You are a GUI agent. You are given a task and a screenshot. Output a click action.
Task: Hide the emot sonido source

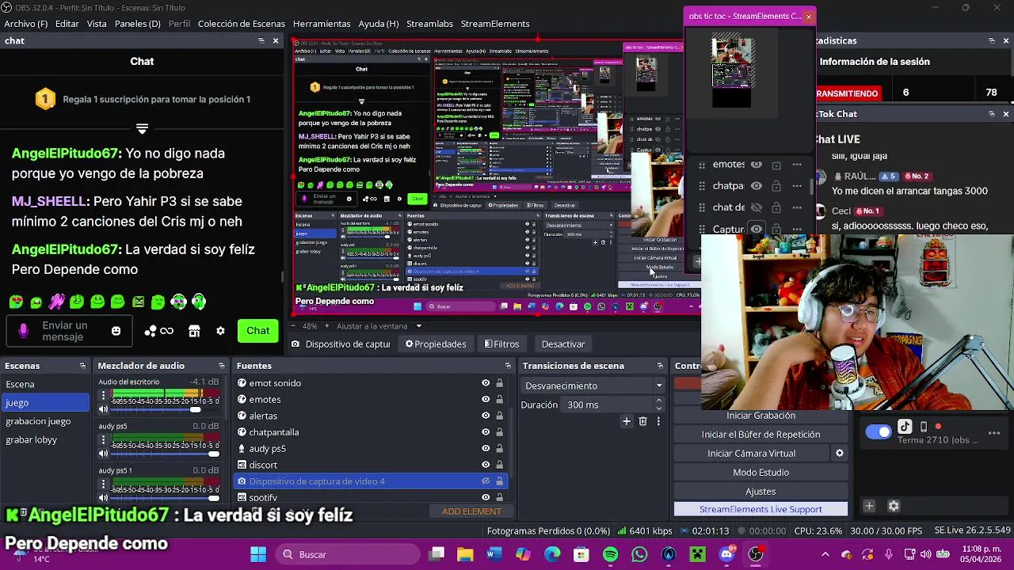486,383
